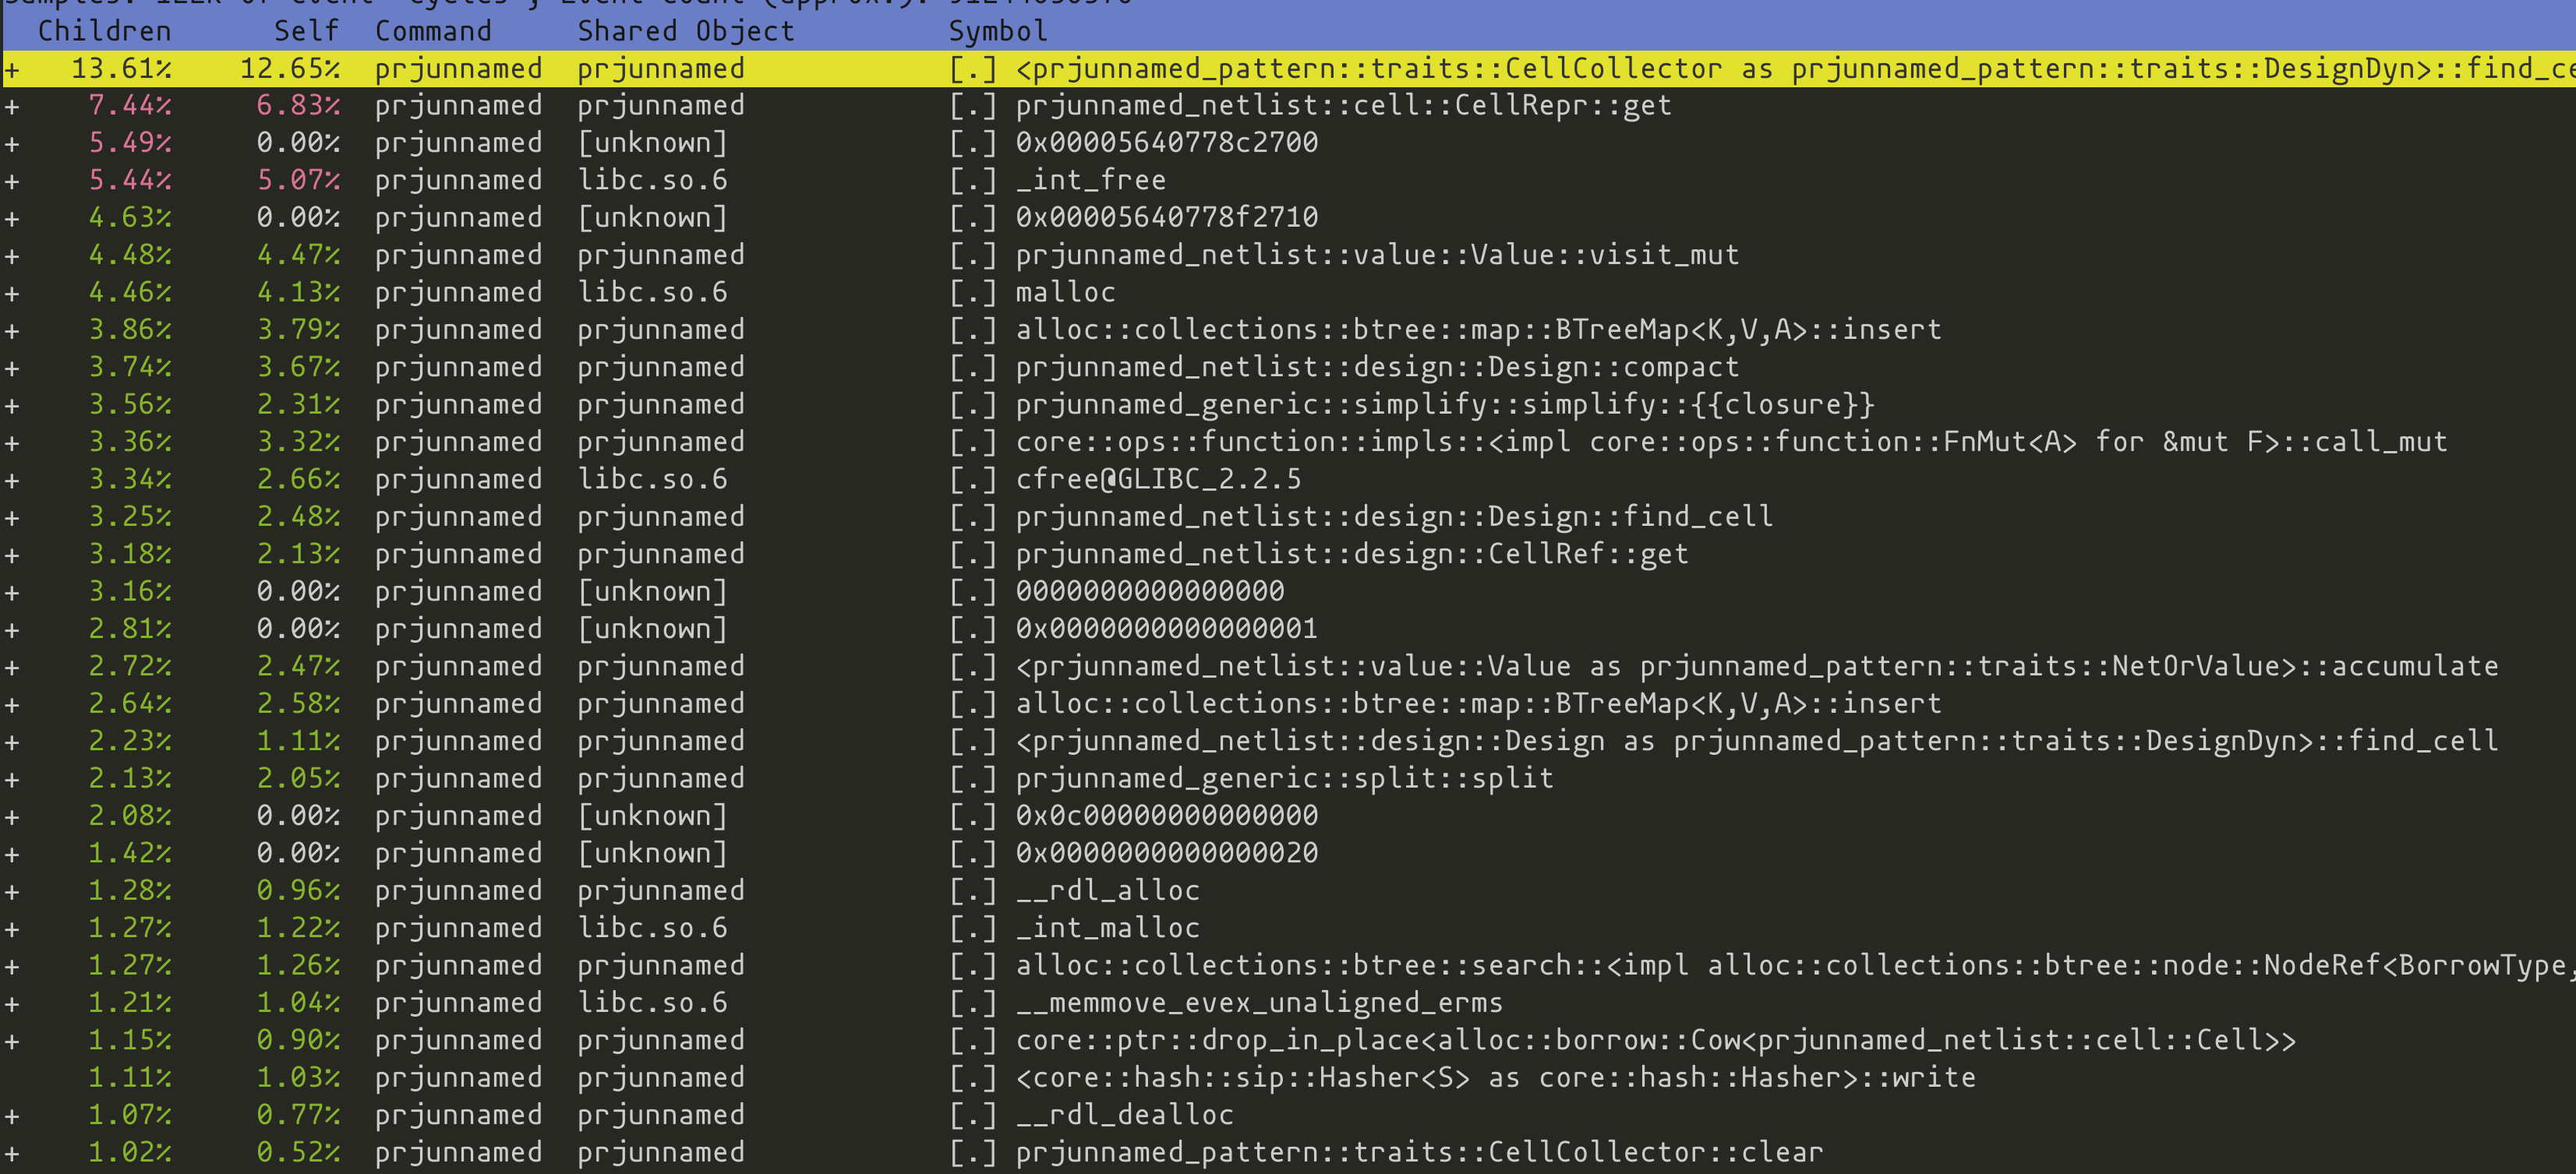Click the Command column header

[x=433, y=31]
